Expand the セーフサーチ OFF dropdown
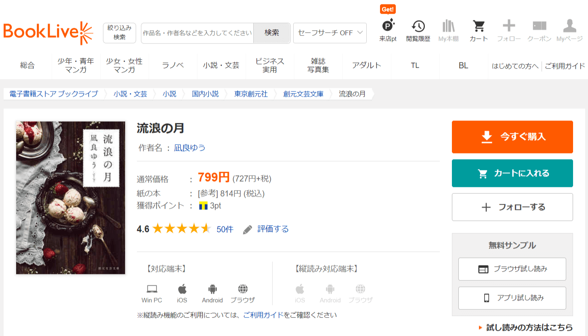 330,33
